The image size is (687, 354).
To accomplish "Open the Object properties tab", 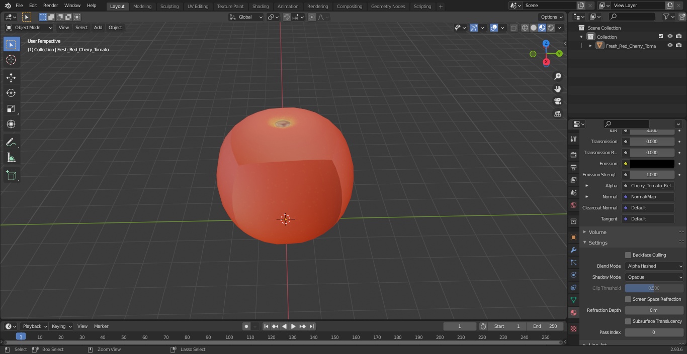I will coord(573,237).
